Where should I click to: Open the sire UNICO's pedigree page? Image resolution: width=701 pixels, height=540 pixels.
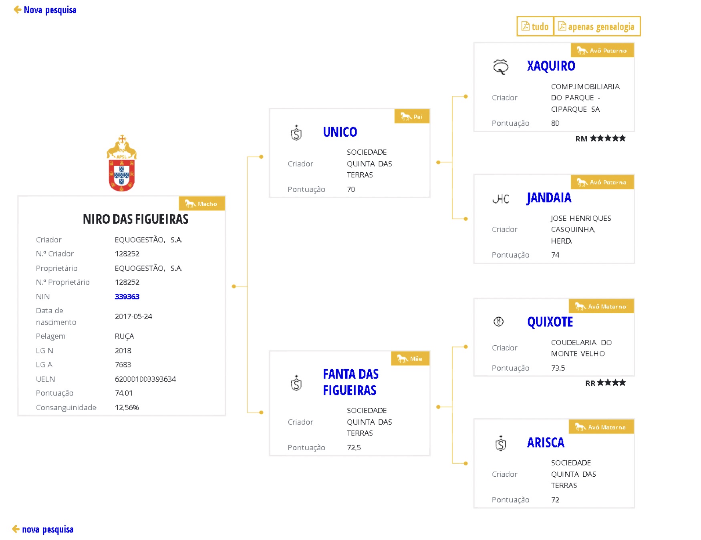pos(340,132)
